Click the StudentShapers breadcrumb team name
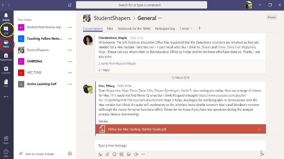Screen dimensions: 284x159 coord(112,18)
